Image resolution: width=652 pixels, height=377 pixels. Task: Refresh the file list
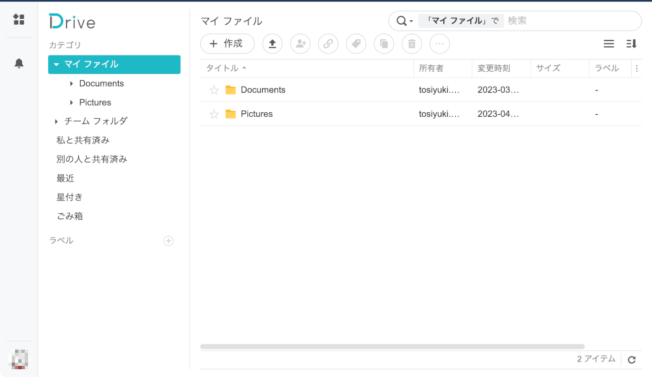(x=632, y=360)
